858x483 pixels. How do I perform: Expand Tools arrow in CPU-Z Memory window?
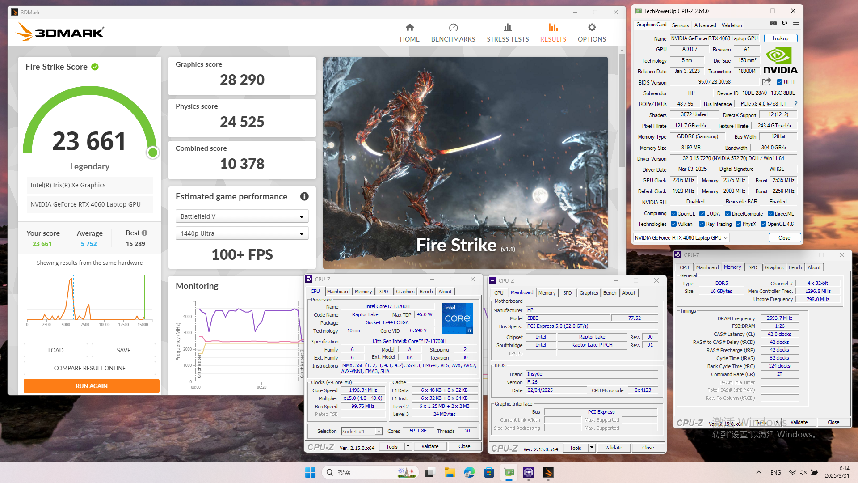click(777, 422)
